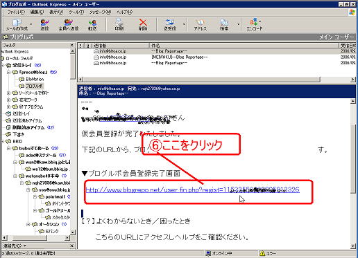
Task: Open the Find (検索) dropdown arrow
Action: coord(238,24)
